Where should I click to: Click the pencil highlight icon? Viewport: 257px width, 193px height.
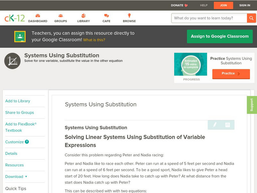click(x=215, y=125)
